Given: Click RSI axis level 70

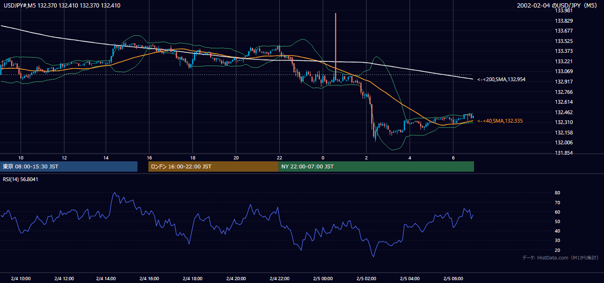Looking at the screenshot, I should click(557, 202).
